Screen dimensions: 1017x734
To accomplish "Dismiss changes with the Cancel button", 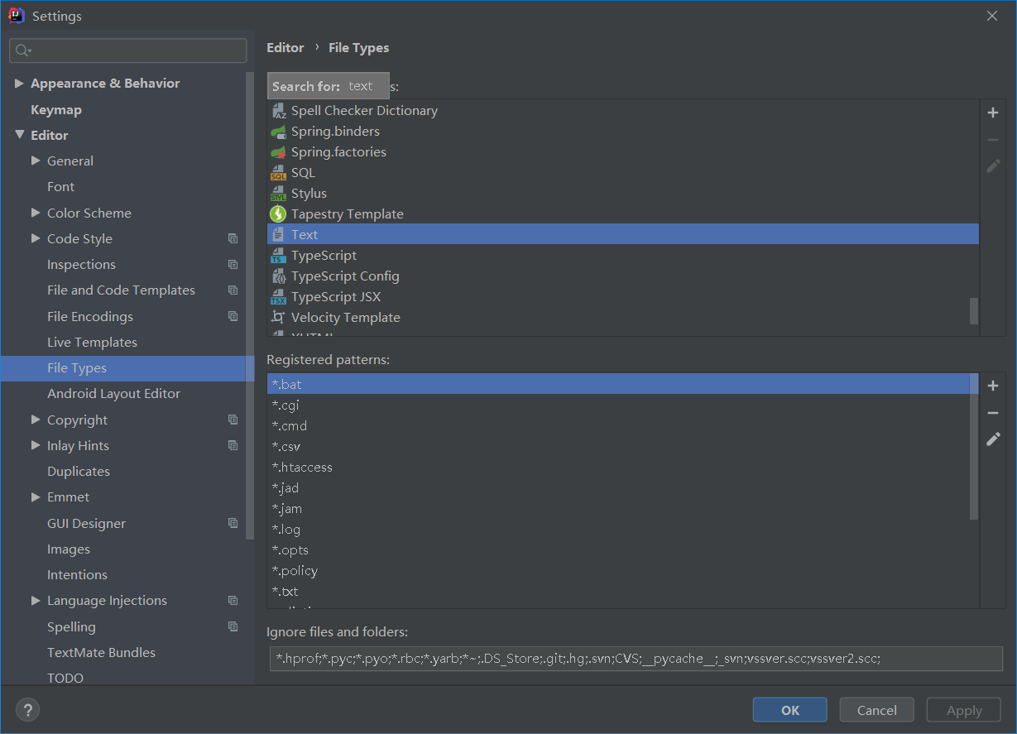I will click(x=876, y=709).
